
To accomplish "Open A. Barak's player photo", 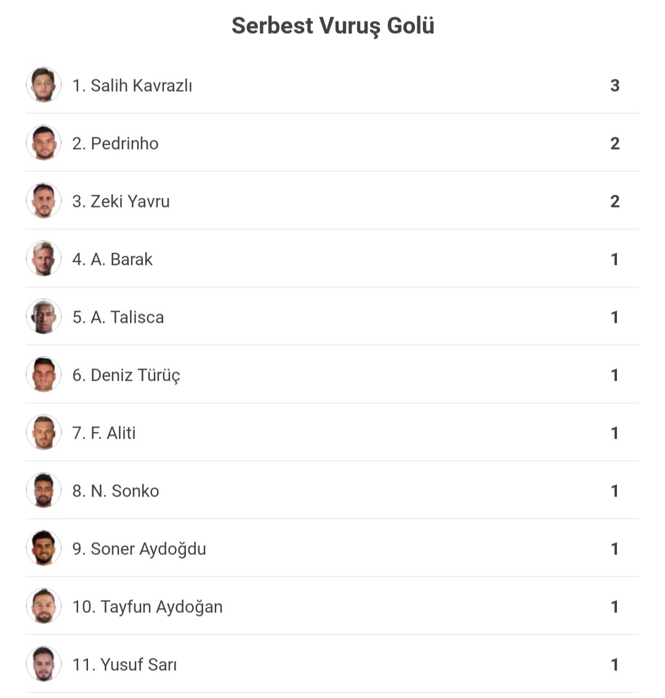I will [x=44, y=259].
